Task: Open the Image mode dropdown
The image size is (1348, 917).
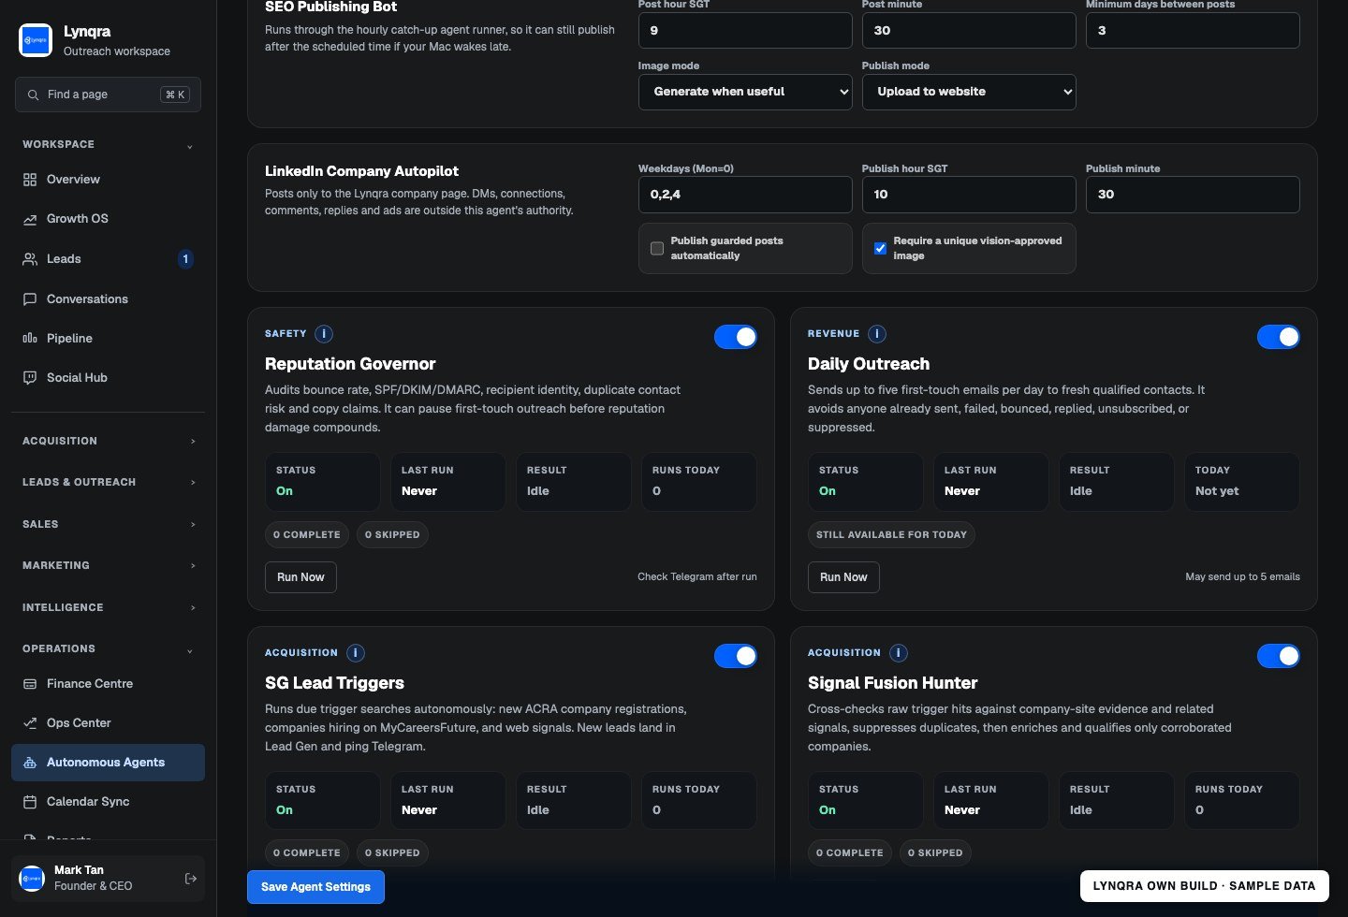Action: click(745, 92)
